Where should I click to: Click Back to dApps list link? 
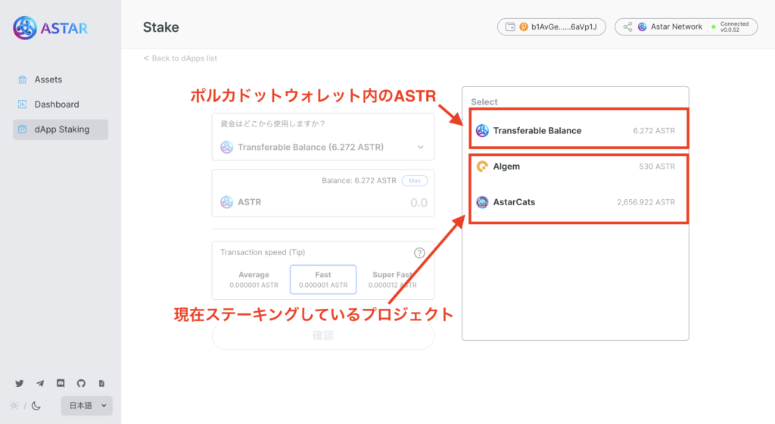click(180, 58)
